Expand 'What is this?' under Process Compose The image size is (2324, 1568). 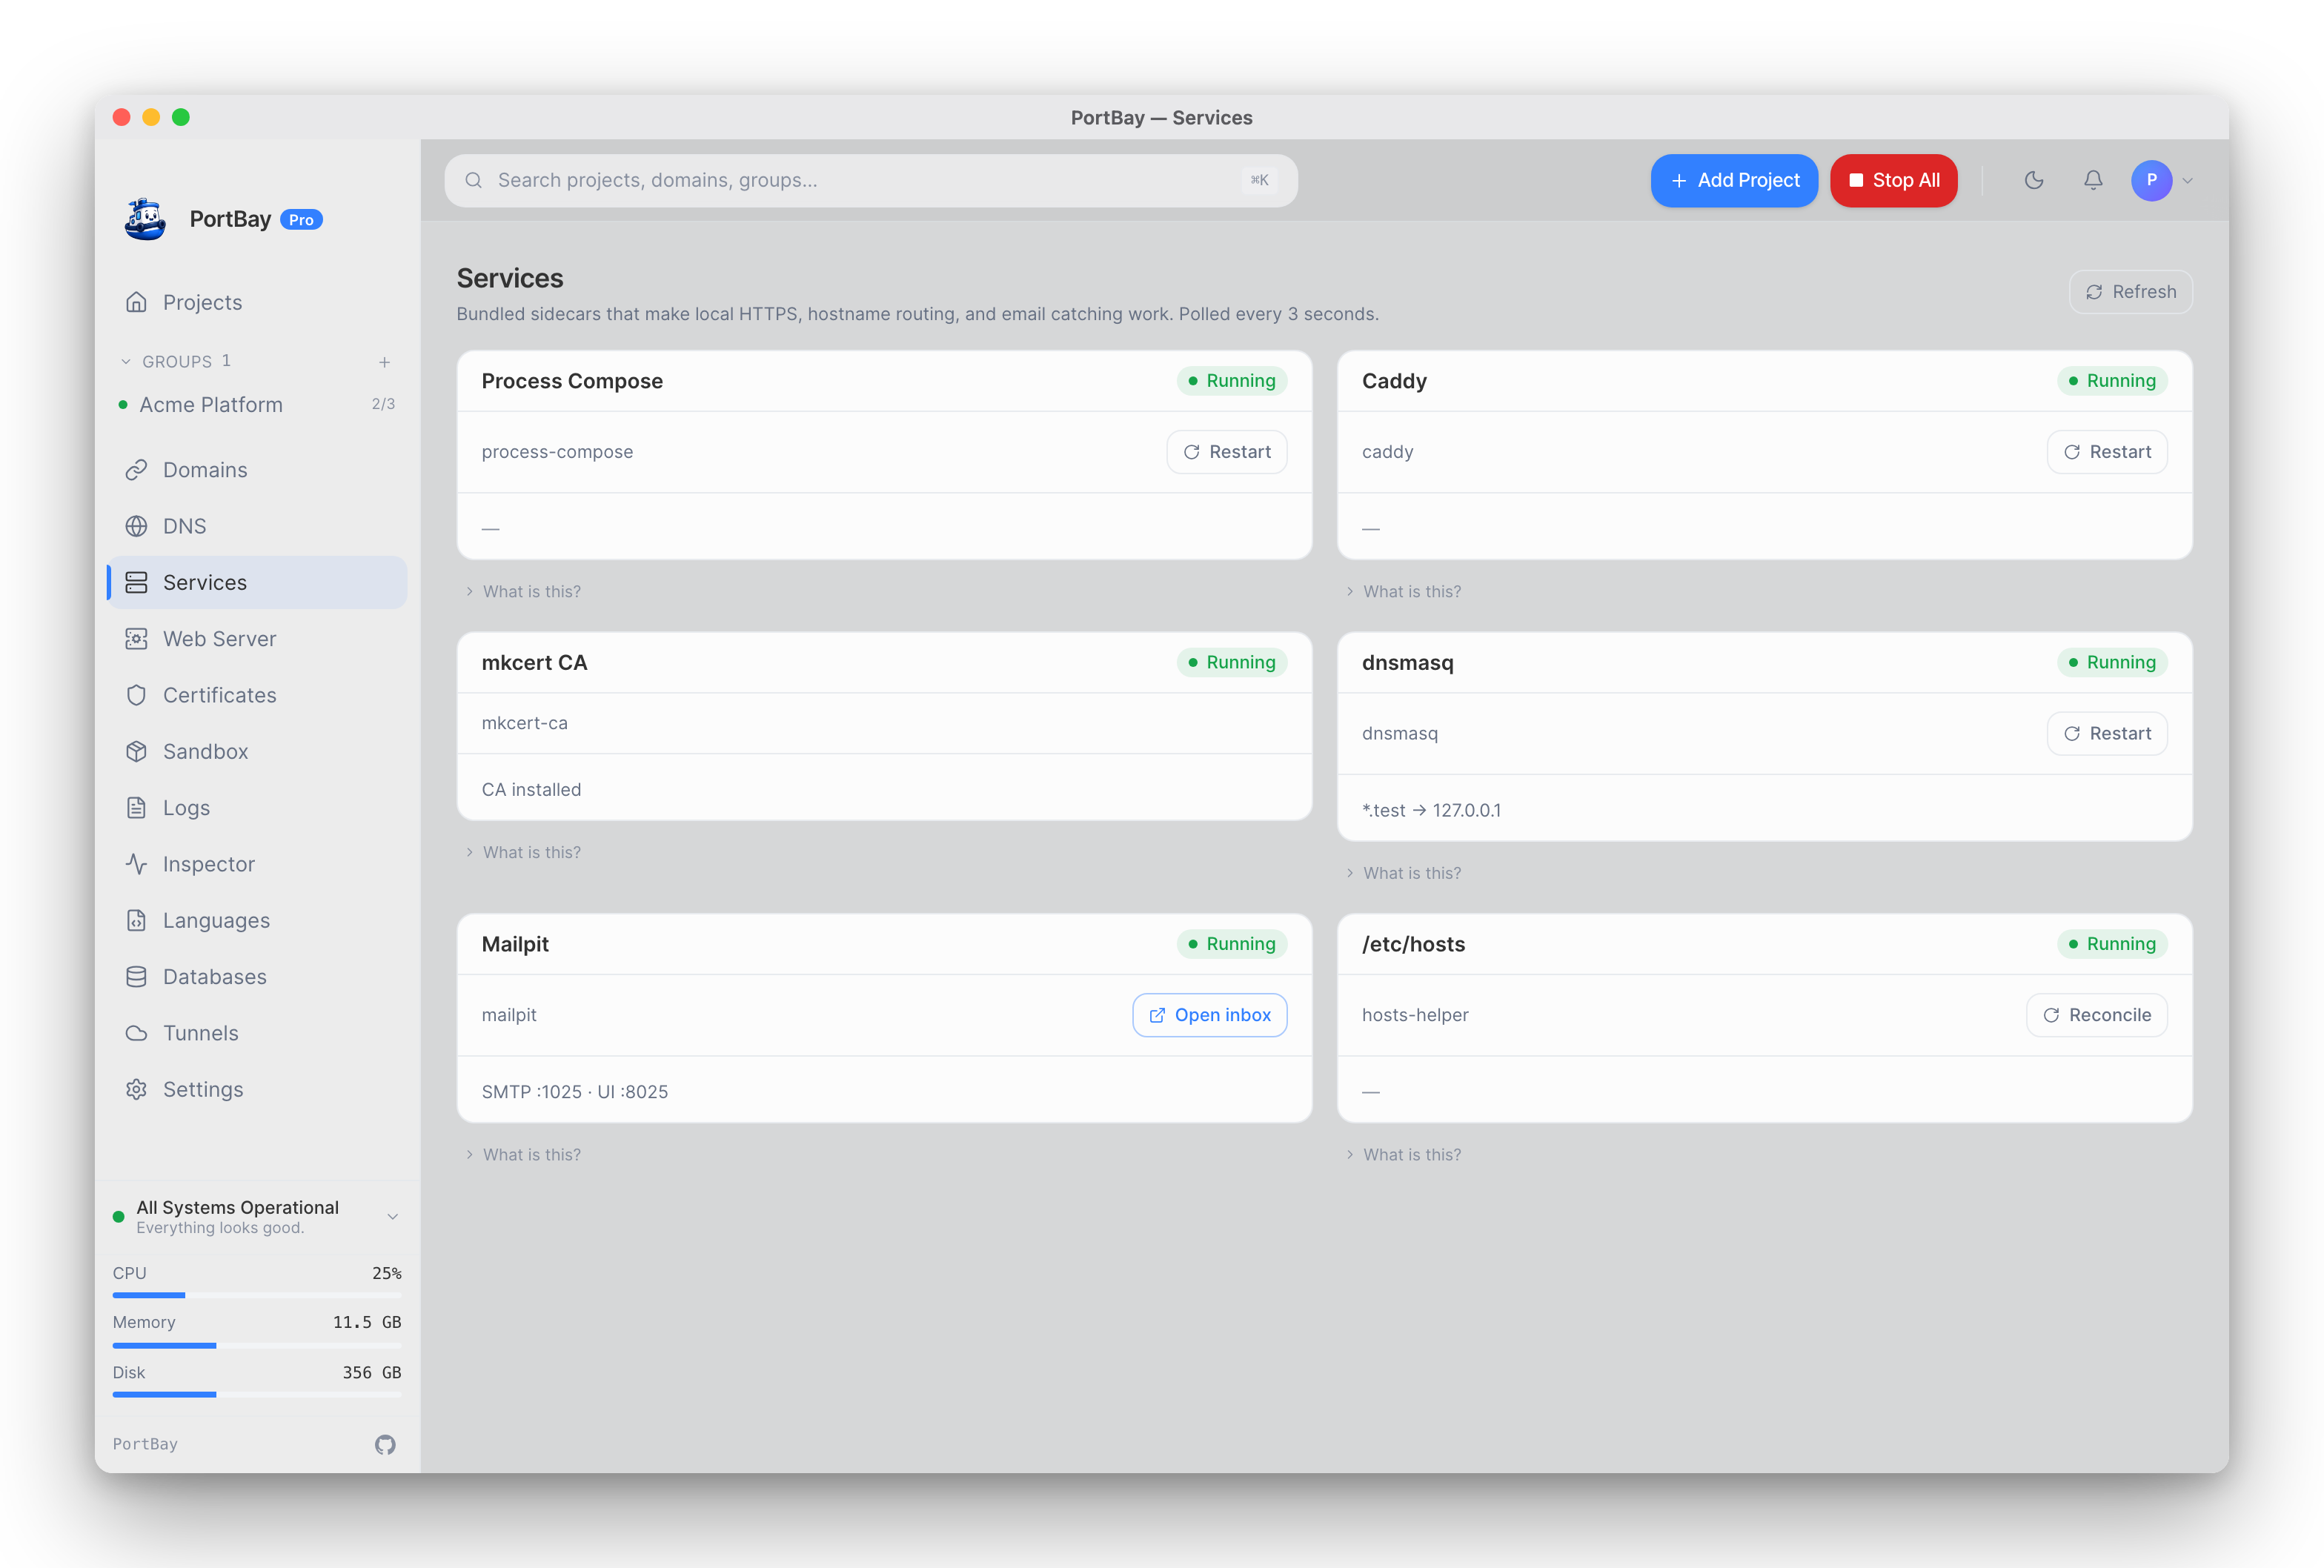(523, 592)
